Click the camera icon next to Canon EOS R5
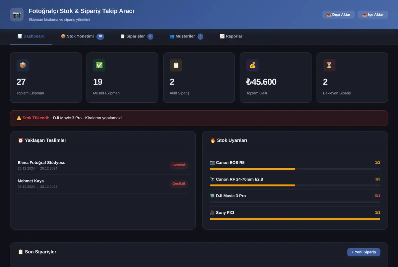Image resolution: width=398 pixels, height=267 pixels. point(212,163)
